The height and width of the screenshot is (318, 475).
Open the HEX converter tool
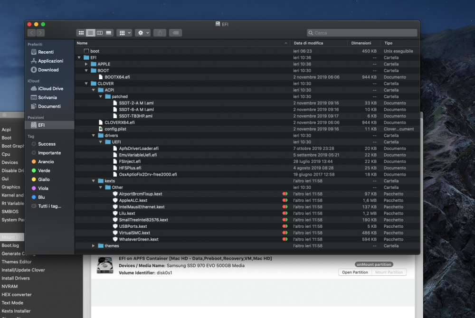[16, 294]
